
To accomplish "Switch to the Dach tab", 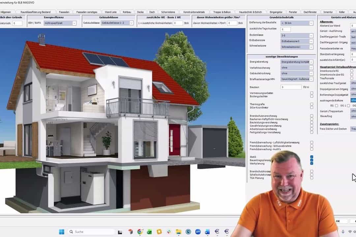I will [152, 12].
